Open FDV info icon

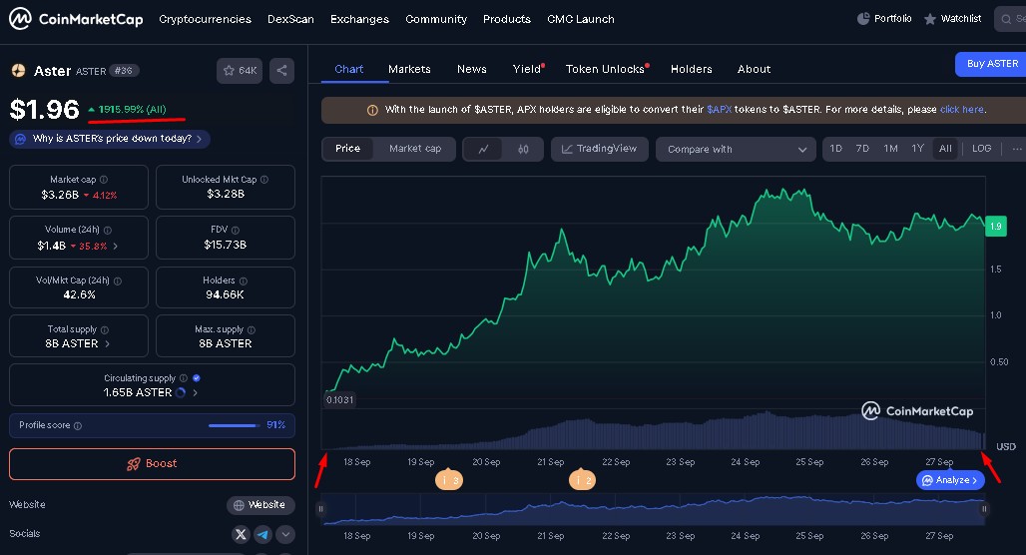pos(235,230)
